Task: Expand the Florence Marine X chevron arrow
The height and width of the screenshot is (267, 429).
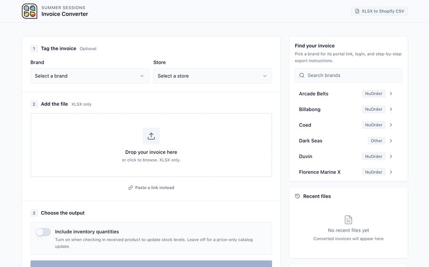Action: [391, 172]
